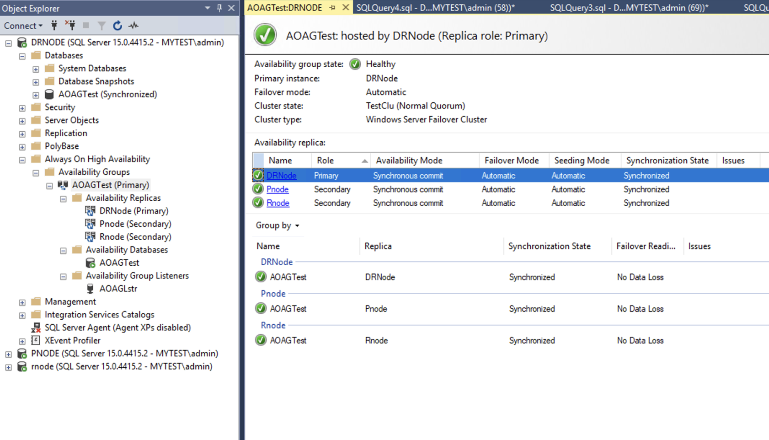769x440 pixels.
Task: Click the XEvent Profiler icon
Action: [x=36, y=340]
